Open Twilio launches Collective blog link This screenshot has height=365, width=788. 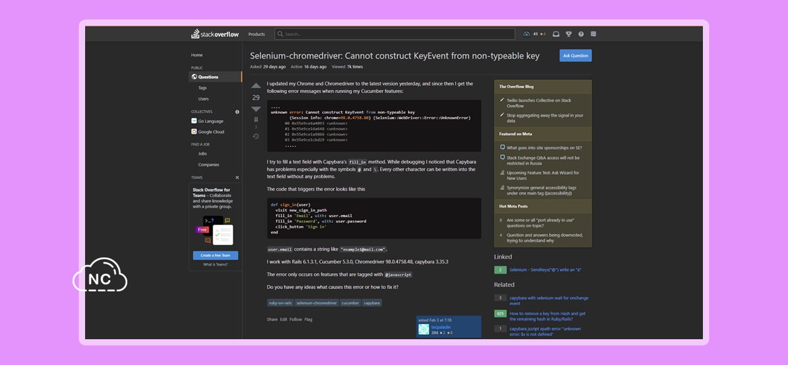pos(539,103)
